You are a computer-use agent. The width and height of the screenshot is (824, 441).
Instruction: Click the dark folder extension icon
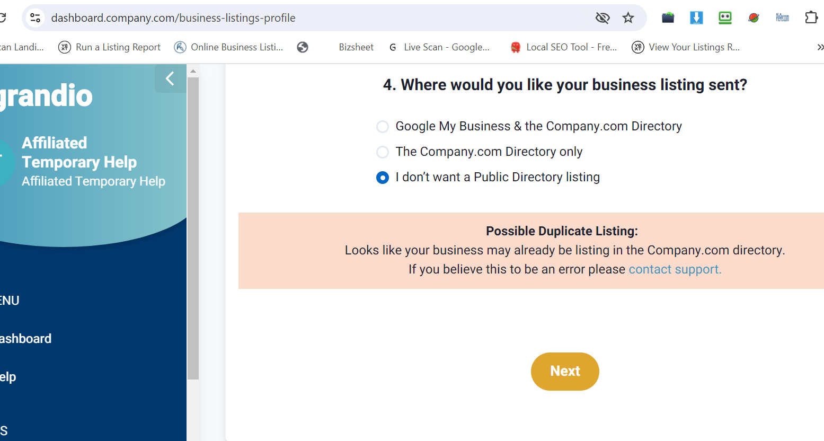668,18
